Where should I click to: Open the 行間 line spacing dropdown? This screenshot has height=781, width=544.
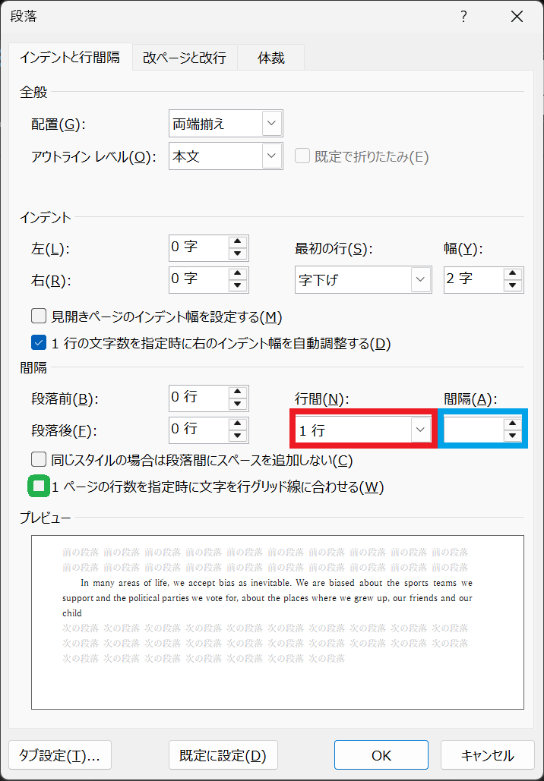(419, 430)
